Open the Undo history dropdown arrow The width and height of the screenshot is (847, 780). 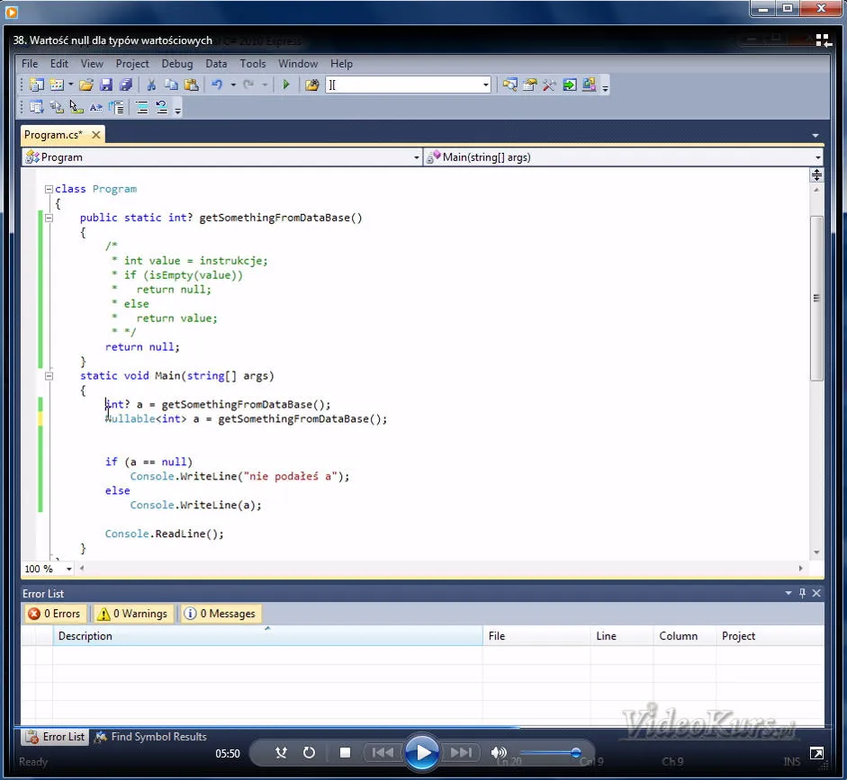tap(233, 85)
